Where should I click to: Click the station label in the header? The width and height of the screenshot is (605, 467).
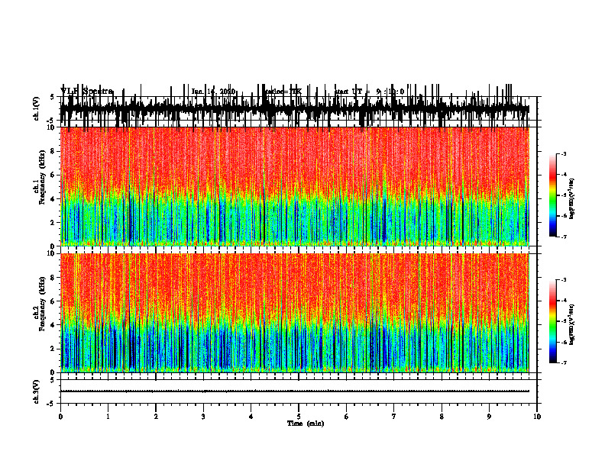tap(284, 92)
